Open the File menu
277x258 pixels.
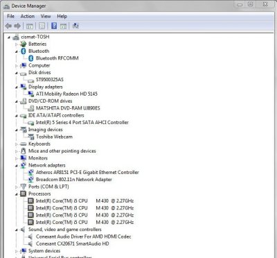pyautogui.click(x=10, y=16)
